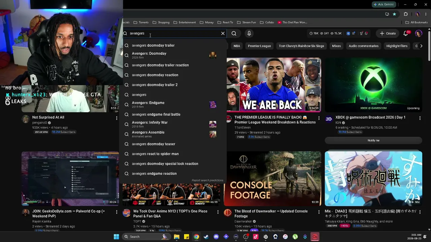Open Chrome three-dot menu
The image size is (431, 242).
(426, 14)
